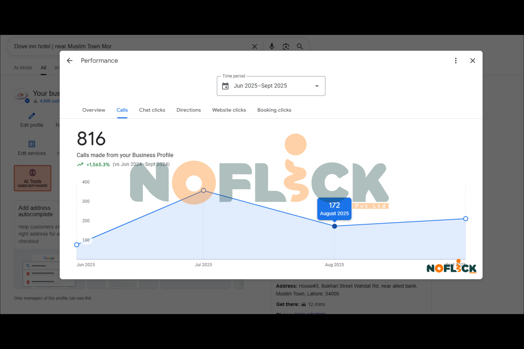Click the calendar icon in Time period

tap(225, 86)
